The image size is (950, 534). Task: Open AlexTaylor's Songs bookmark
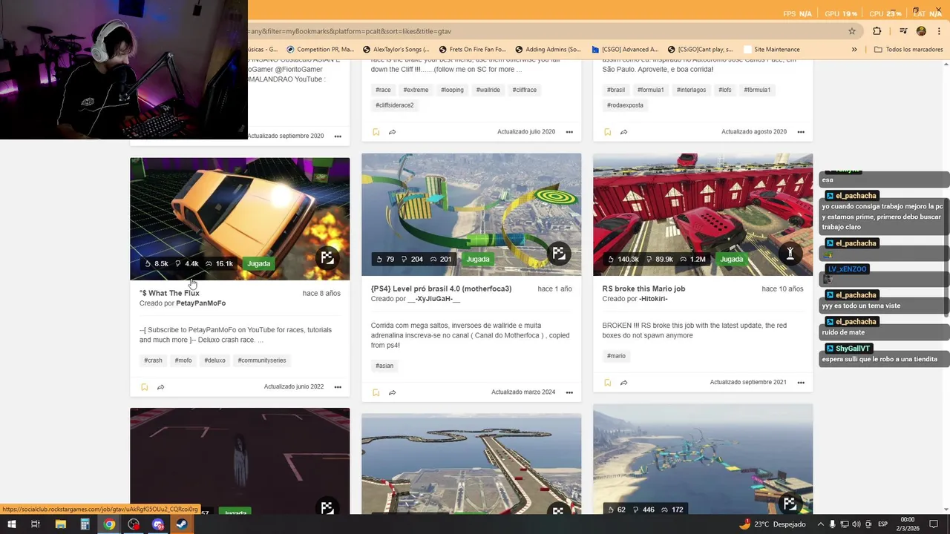point(396,50)
